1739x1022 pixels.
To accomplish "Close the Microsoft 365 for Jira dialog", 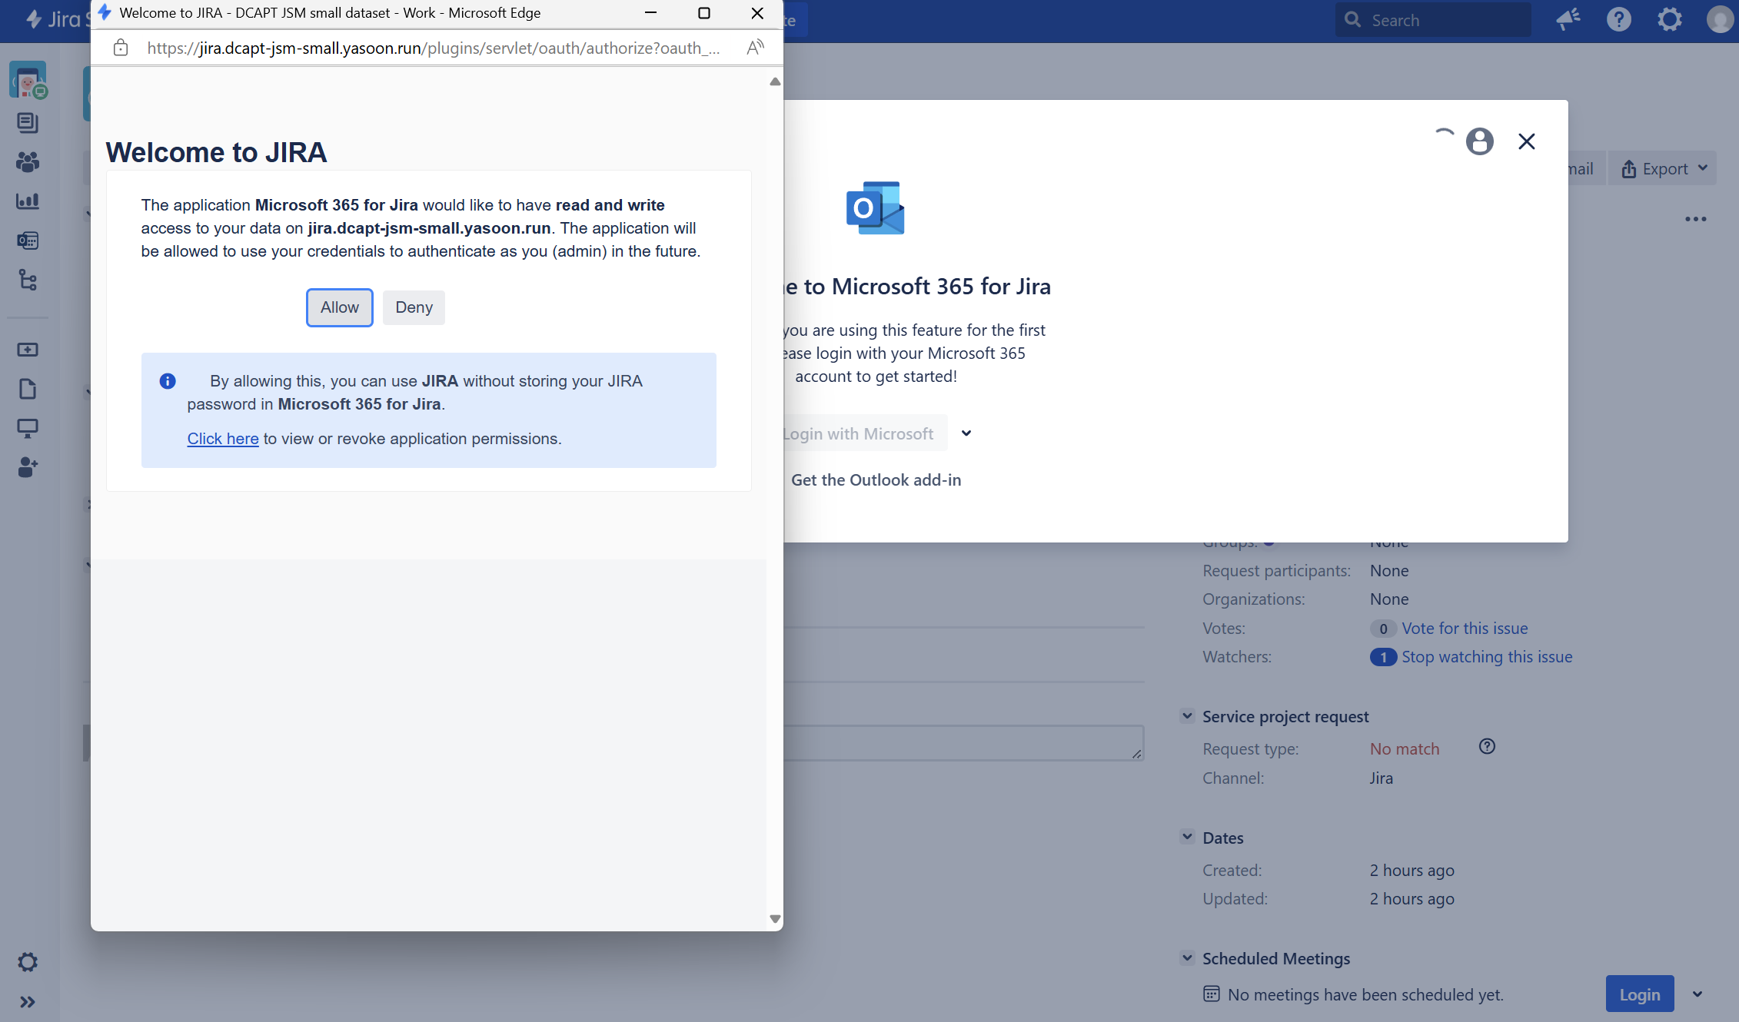I will 1526,141.
